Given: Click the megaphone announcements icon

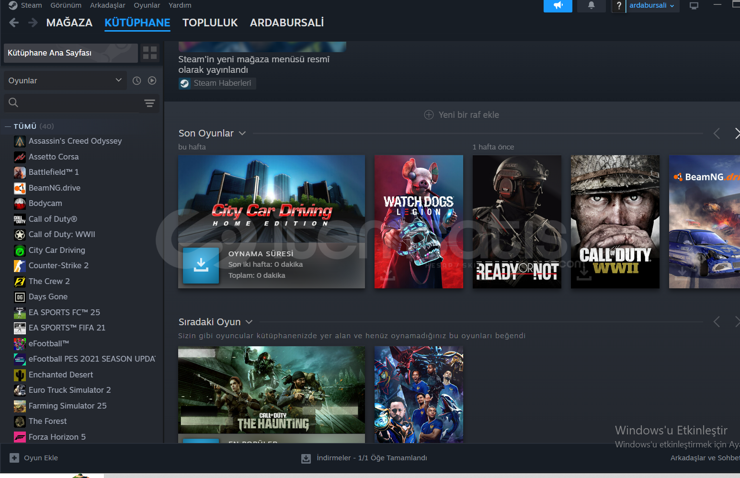Looking at the screenshot, I should pyautogui.click(x=558, y=6).
